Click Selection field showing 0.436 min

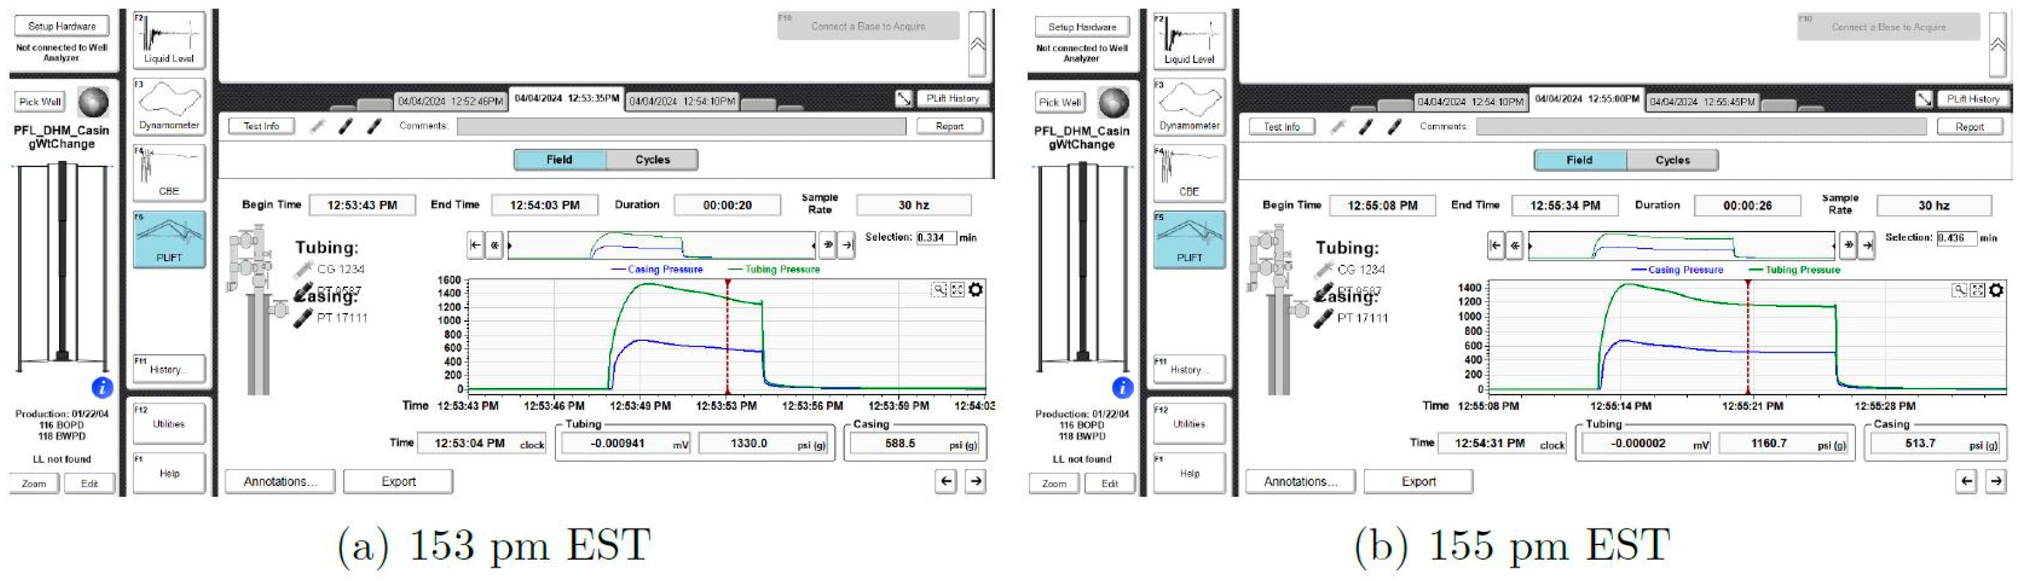coord(1956,238)
